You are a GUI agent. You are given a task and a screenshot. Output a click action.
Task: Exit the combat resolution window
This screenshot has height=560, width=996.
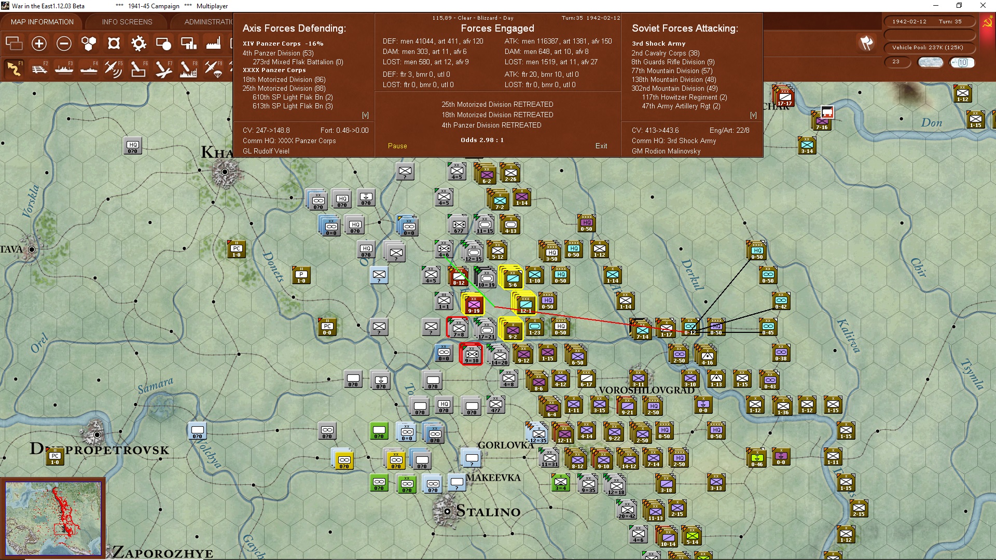(x=601, y=146)
